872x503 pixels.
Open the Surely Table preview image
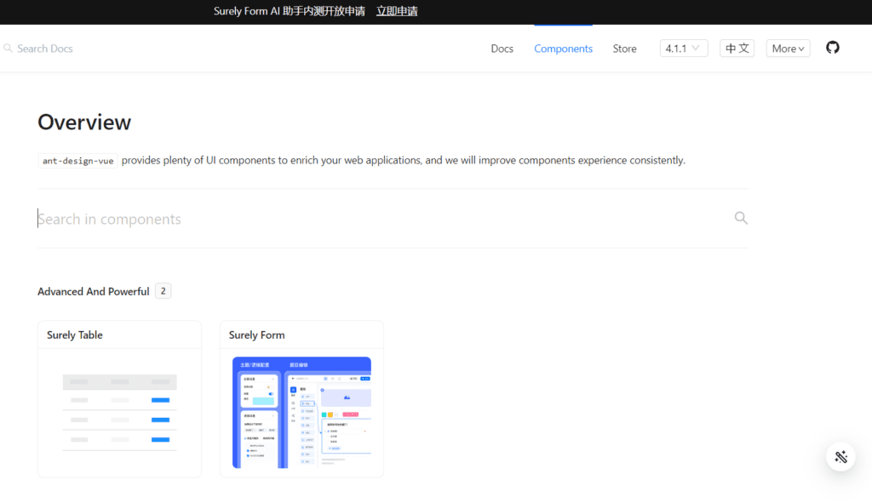coord(119,413)
